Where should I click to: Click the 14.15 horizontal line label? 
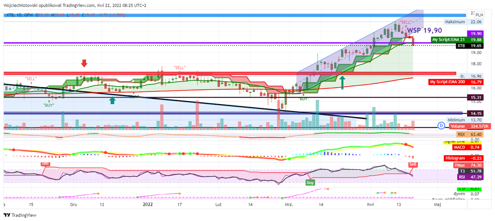coord(475,113)
